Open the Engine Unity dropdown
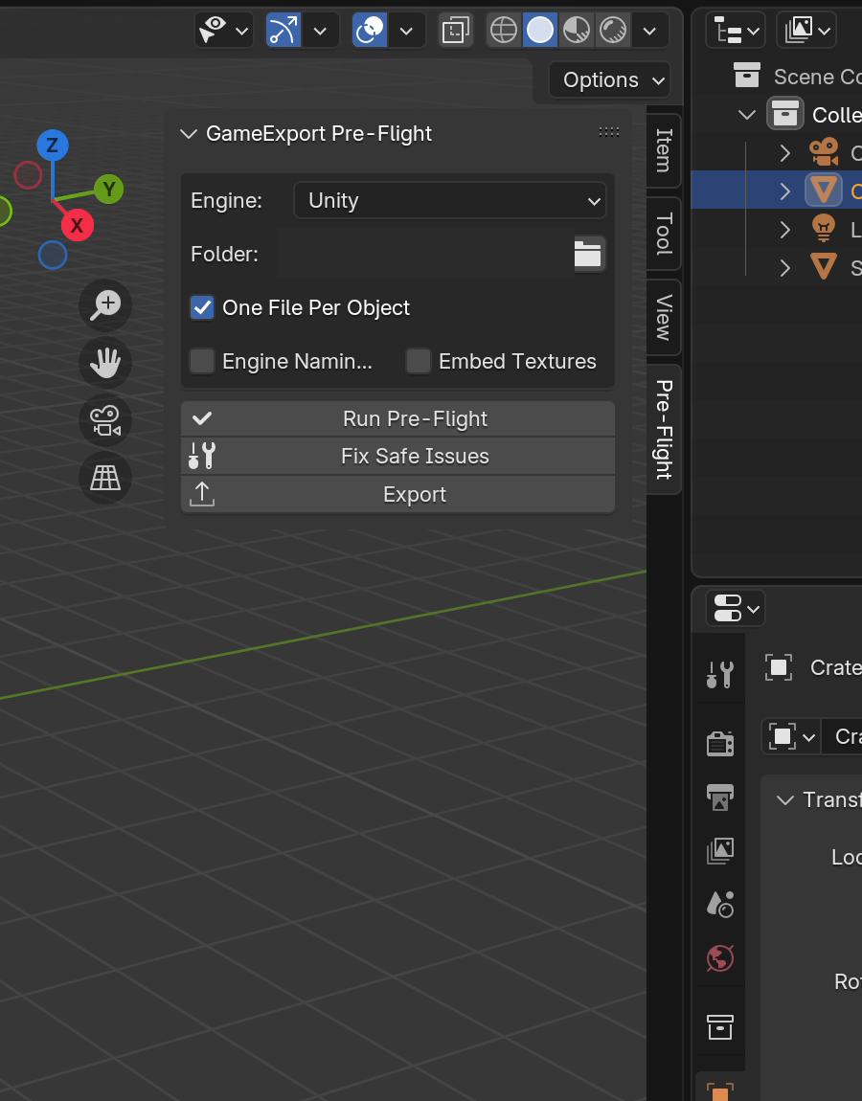The width and height of the screenshot is (862, 1101). pos(449,201)
